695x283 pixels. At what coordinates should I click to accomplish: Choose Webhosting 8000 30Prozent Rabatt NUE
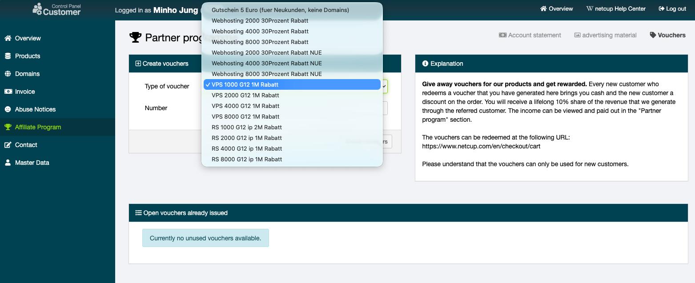[292, 74]
